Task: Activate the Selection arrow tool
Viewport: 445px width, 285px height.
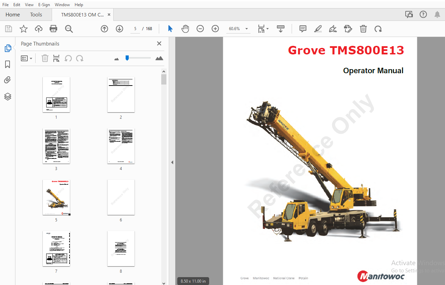Action: point(170,29)
